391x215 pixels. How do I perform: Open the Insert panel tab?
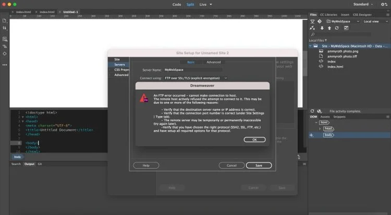click(x=345, y=15)
